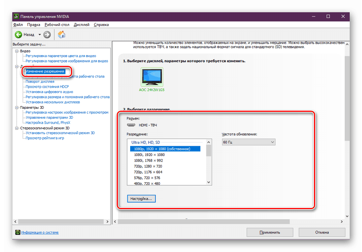Maximize the NVIDIA control panel window
The height and width of the screenshot is (252, 362).
[328, 16]
